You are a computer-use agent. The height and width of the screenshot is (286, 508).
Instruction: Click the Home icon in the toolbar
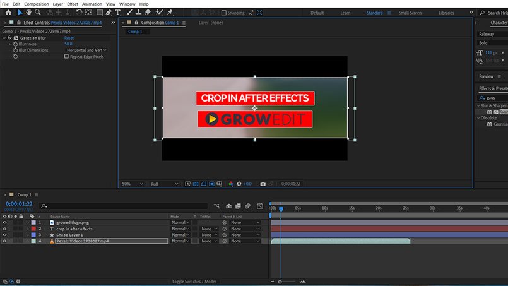click(x=8, y=13)
